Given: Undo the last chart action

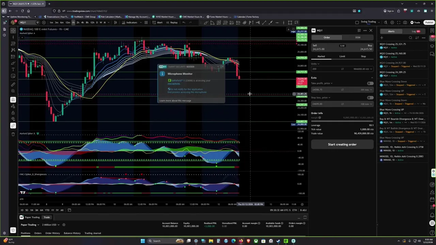Looking at the screenshot, I should coord(184,22).
